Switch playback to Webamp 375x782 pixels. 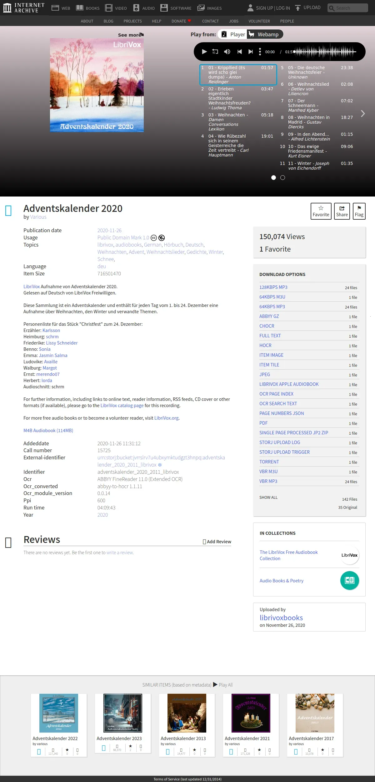tap(265, 34)
